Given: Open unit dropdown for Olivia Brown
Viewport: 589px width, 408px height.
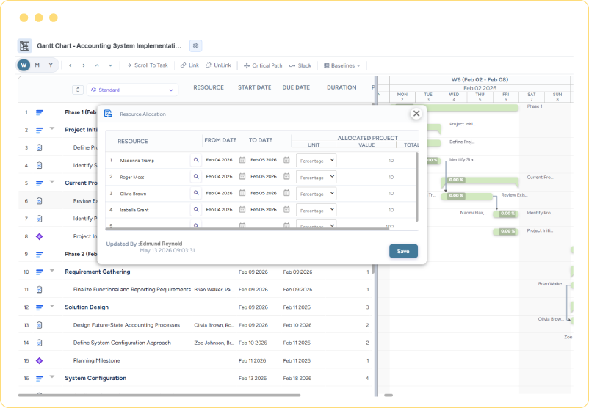Looking at the screenshot, I should [316, 193].
